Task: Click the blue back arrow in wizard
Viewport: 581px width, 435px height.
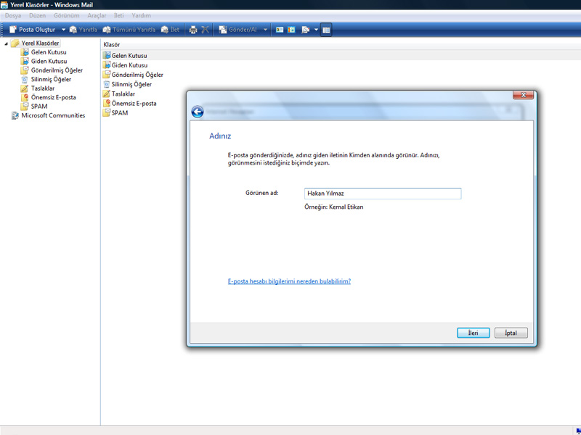Action: (198, 112)
